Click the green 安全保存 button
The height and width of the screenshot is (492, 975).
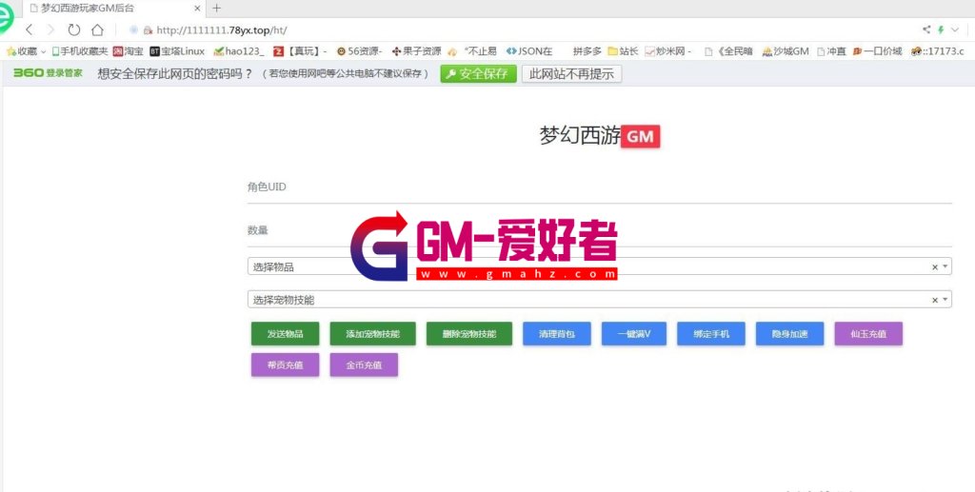click(x=478, y=74)
